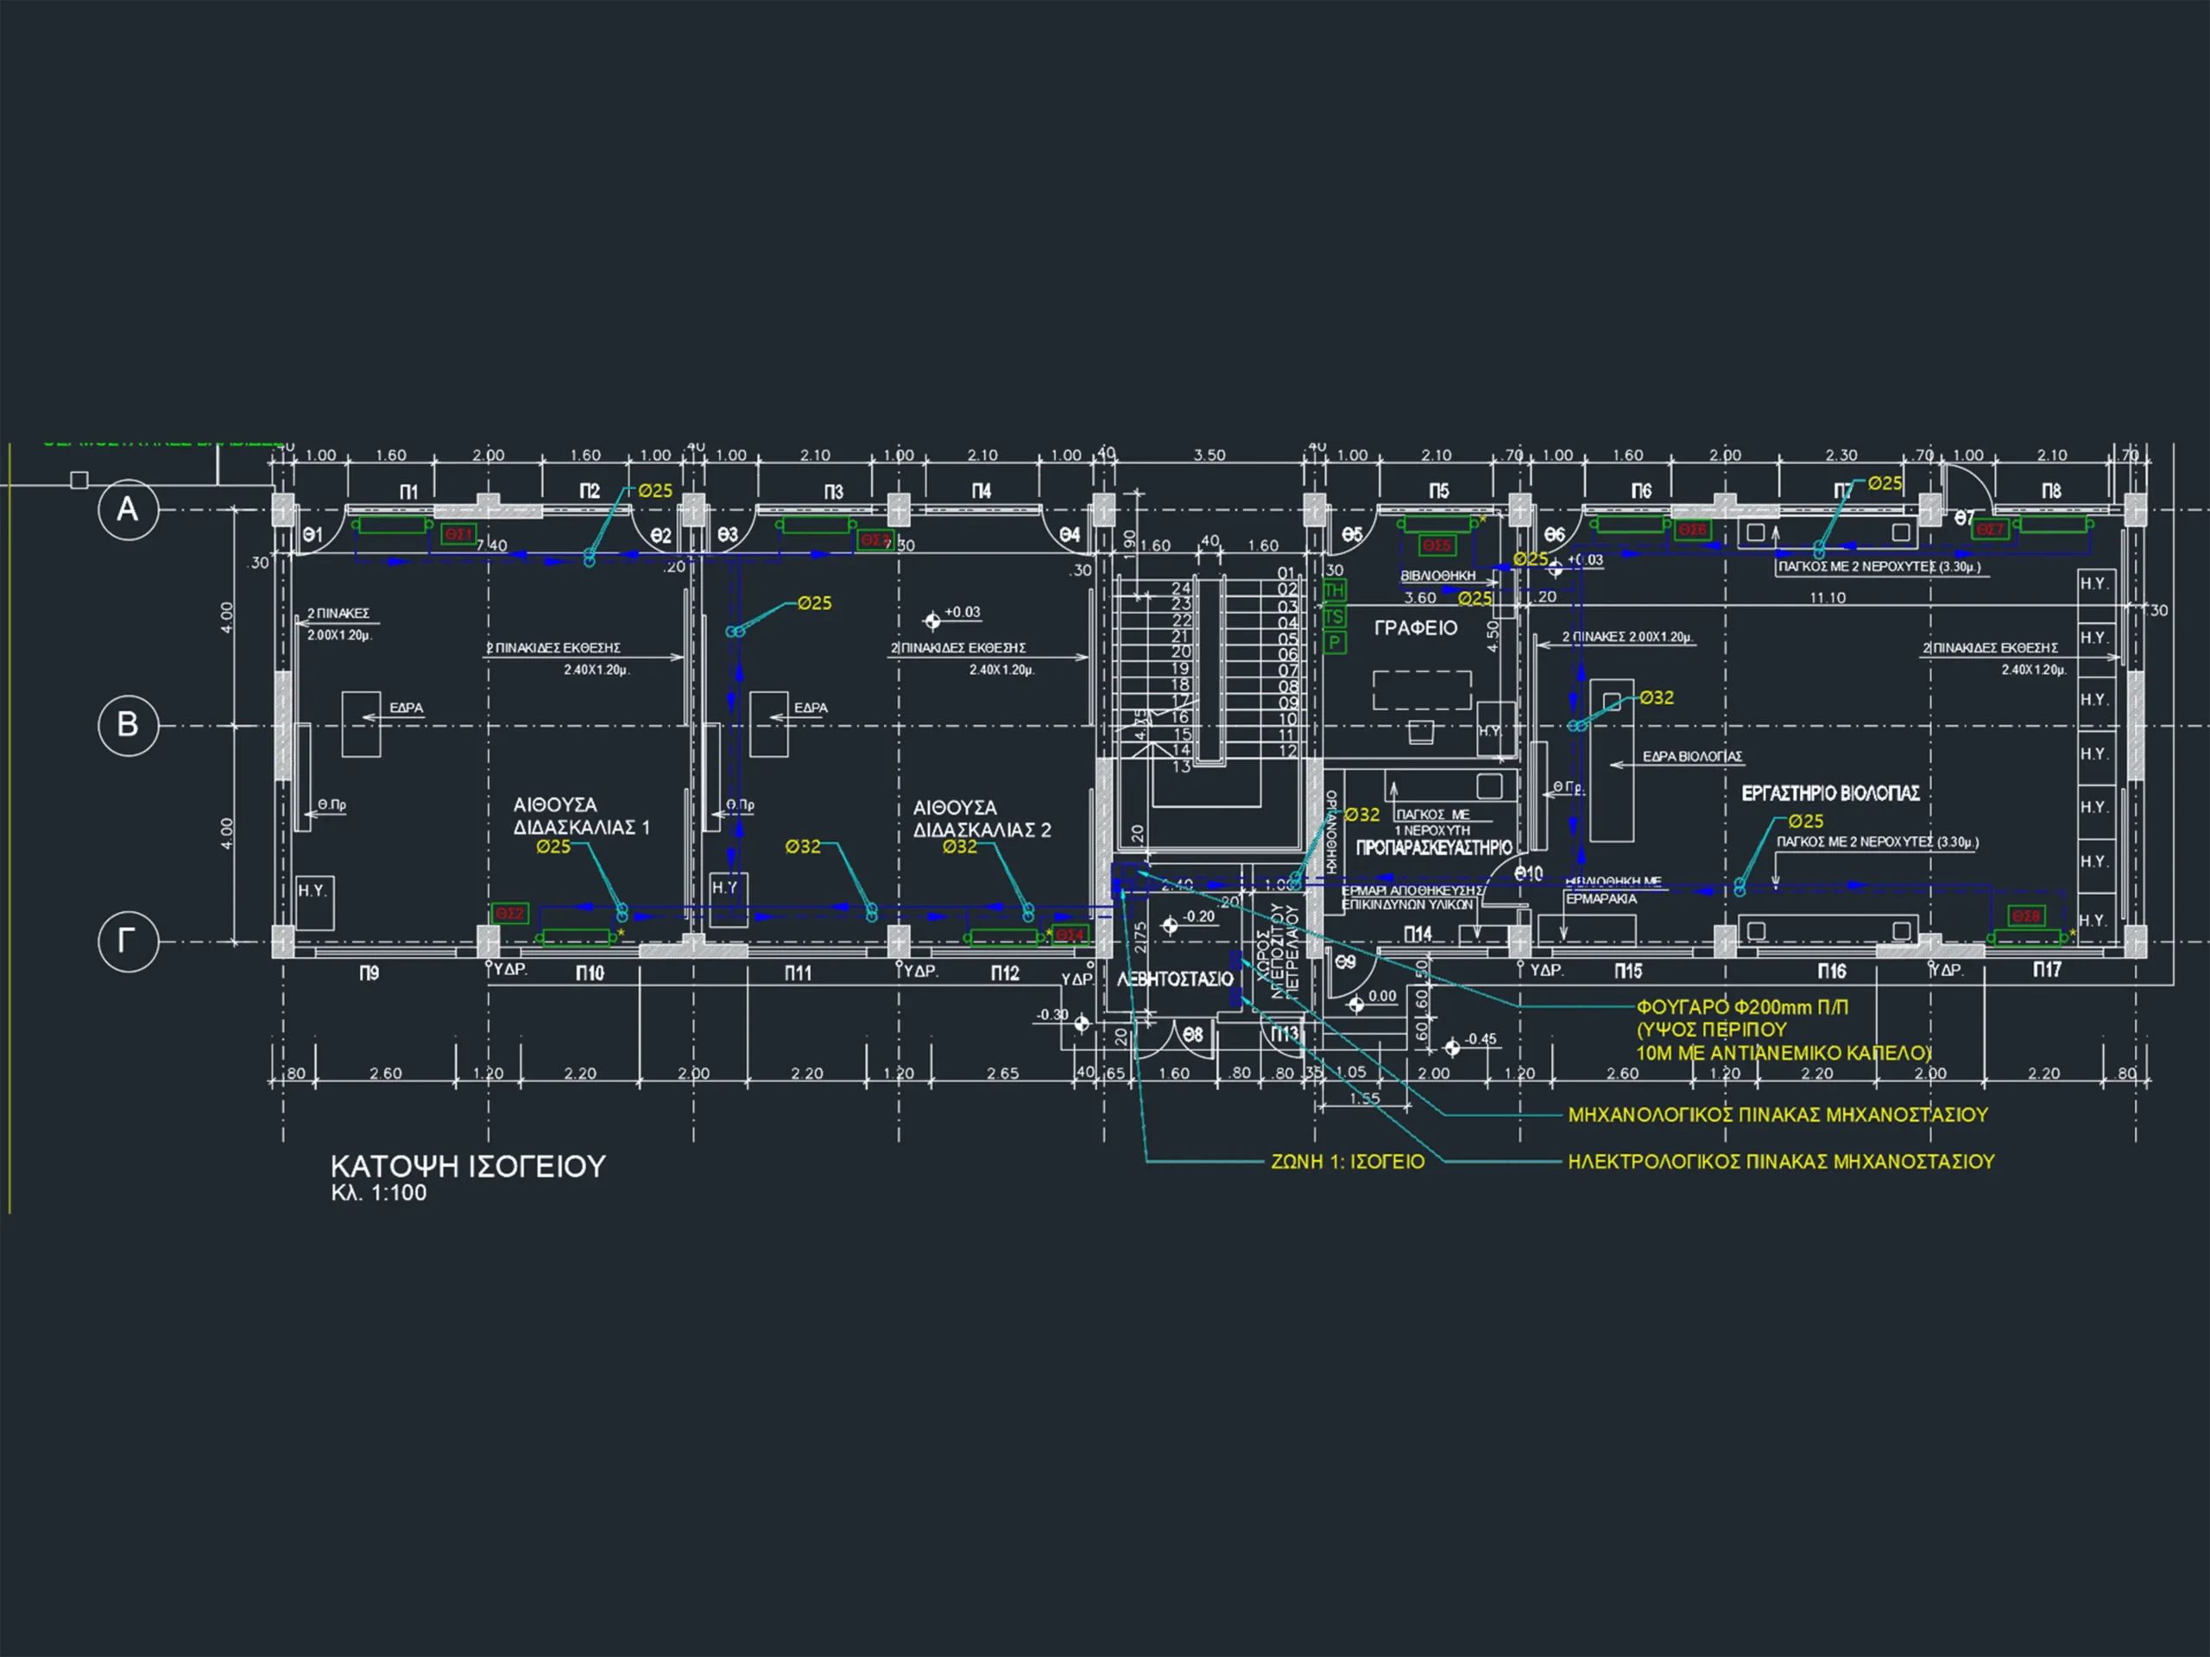
Task: Select the red ΘΣ5 radiator tag
Action: (1436, 545)
